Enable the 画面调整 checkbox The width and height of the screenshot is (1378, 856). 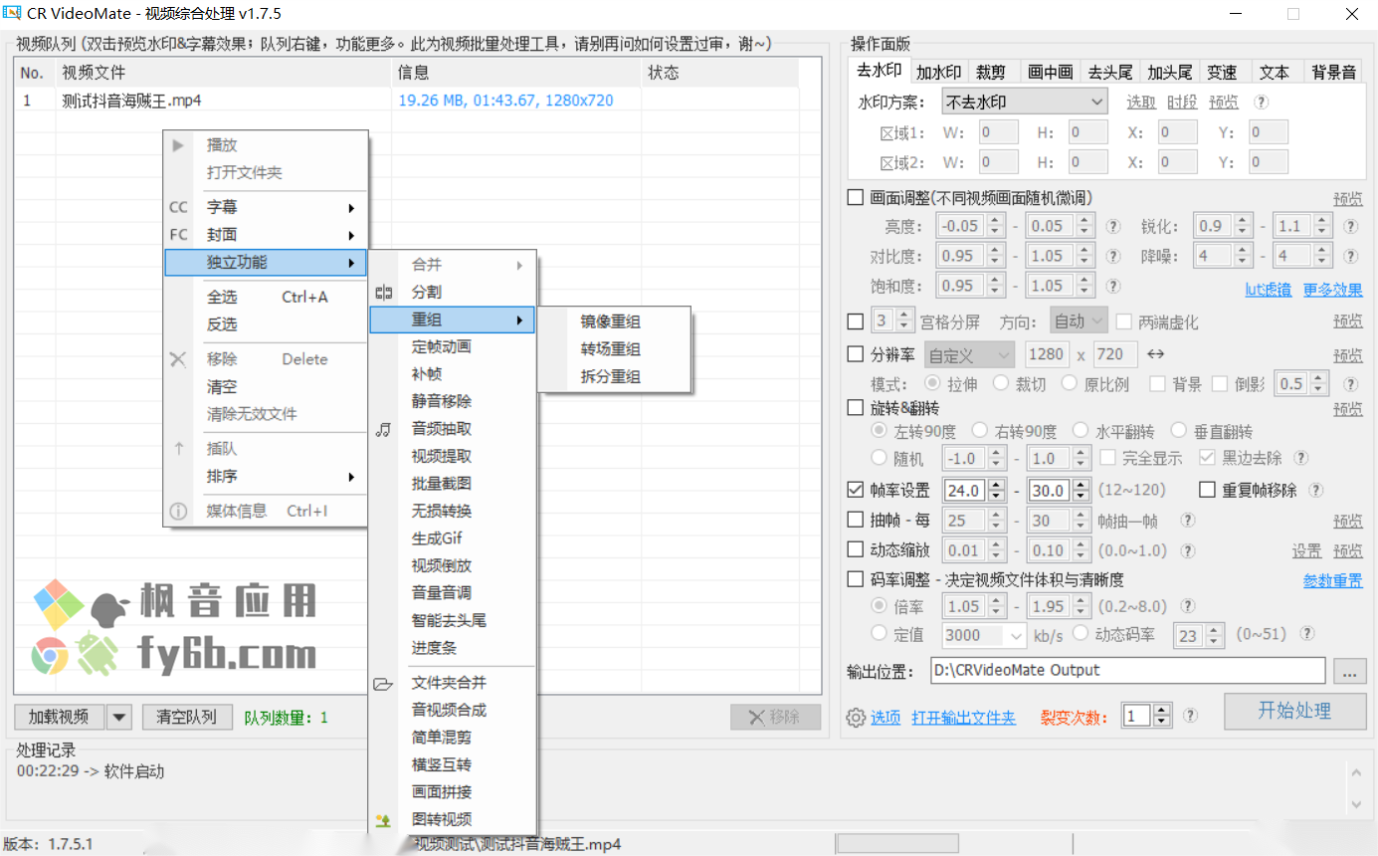[855, 197]
